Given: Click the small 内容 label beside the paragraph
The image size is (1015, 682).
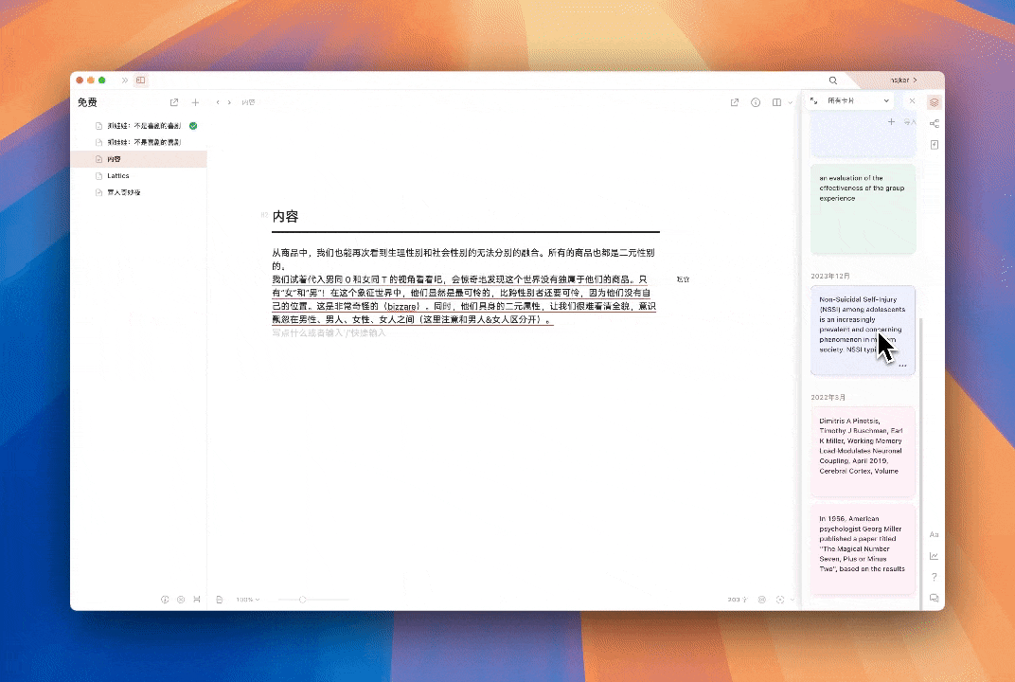Looking at the screenshot, I should tap(683, 279).
